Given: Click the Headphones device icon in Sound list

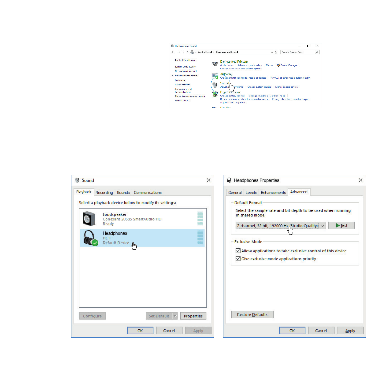Looking at the screenshot, I should [x=91, y=238].
